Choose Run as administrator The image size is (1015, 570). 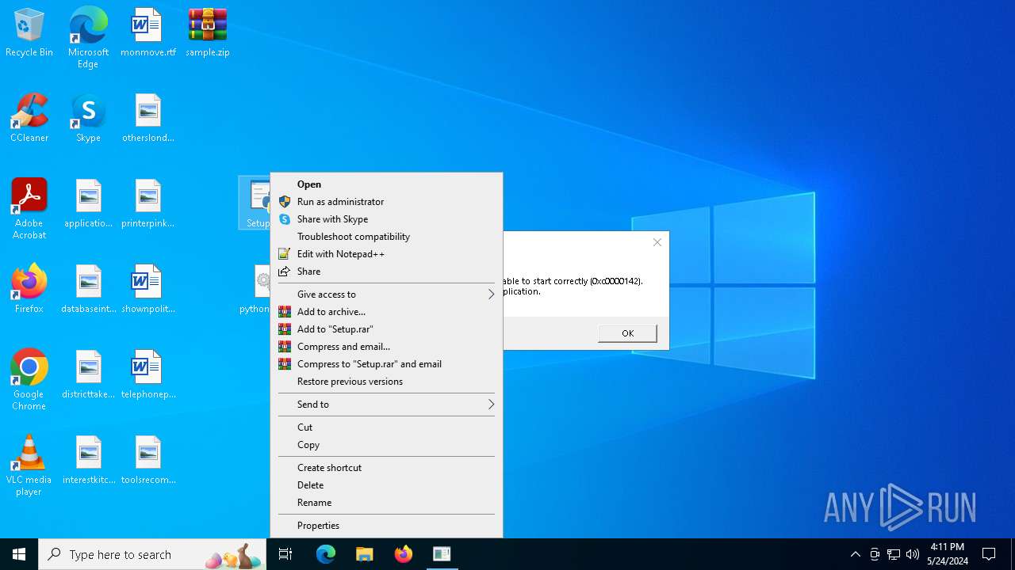click(386, 202)
